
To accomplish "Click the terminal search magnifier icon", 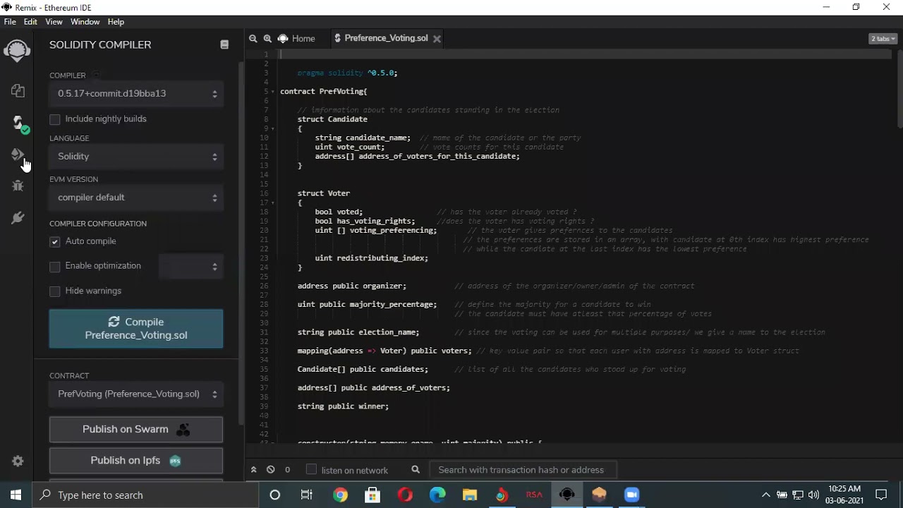I will click(x=416, y=470).
